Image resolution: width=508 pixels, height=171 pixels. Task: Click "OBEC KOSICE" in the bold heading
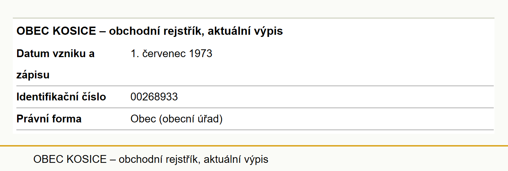[56, 31]
